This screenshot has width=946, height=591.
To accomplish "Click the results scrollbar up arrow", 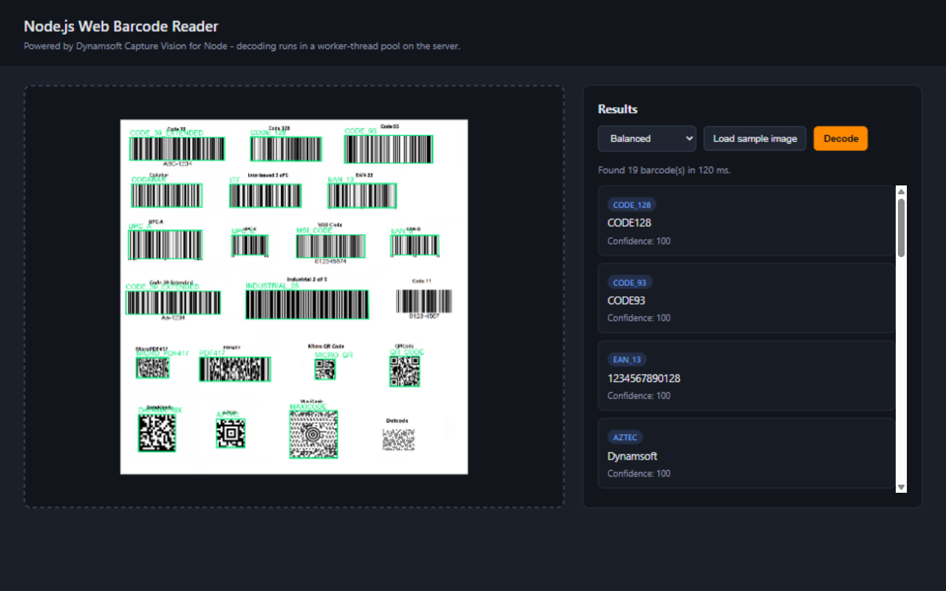I will [x=901, y=191].
